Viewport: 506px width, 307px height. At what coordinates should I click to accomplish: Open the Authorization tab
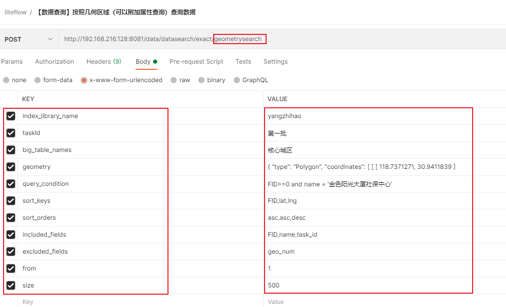click(x=54, y=62)
